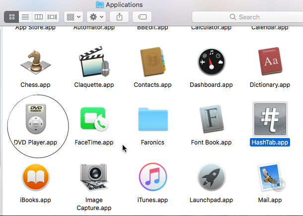303x216 pixels.
Task: Click the Contacts.app label
Action: [x=152, y=84]
